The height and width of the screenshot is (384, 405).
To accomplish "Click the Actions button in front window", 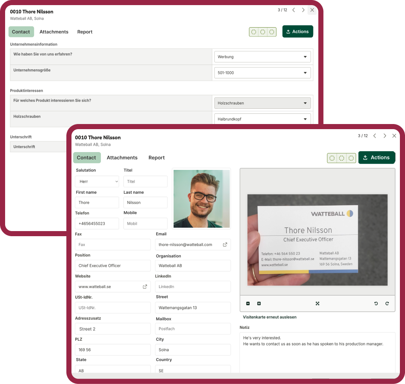I will pyautogui.click(x=376, y=158).
